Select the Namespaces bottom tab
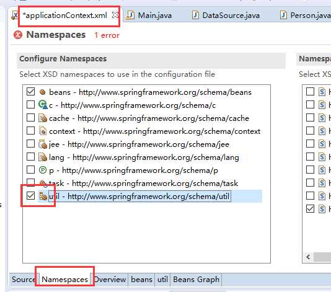Image resolution: width=331 pixels, height=292 pixels. (x=64, y=280)
